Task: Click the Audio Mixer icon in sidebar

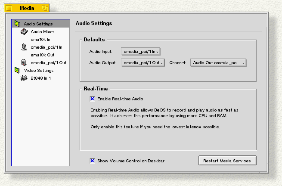Action: click(x=24, y=31)
